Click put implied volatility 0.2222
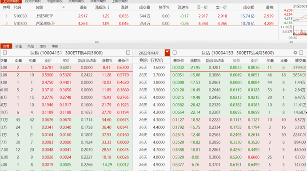This screenshot has width=307, height=171. 215,120
